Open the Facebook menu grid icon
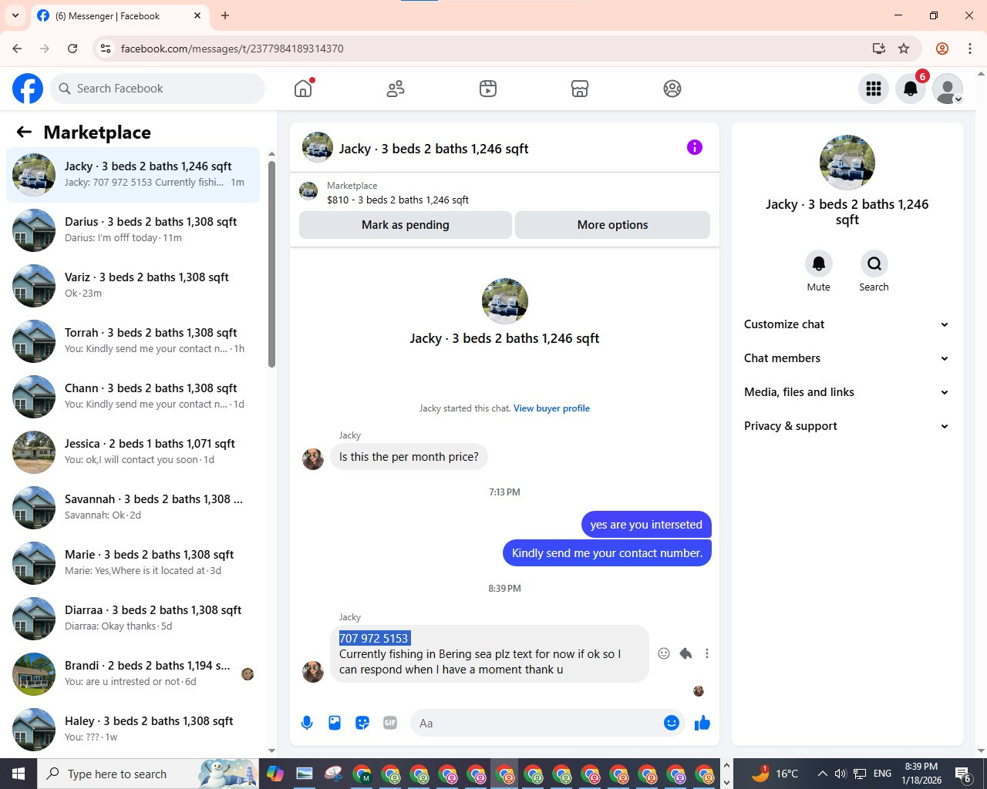Screen dimensions: 987x789 tap(874, 89)
